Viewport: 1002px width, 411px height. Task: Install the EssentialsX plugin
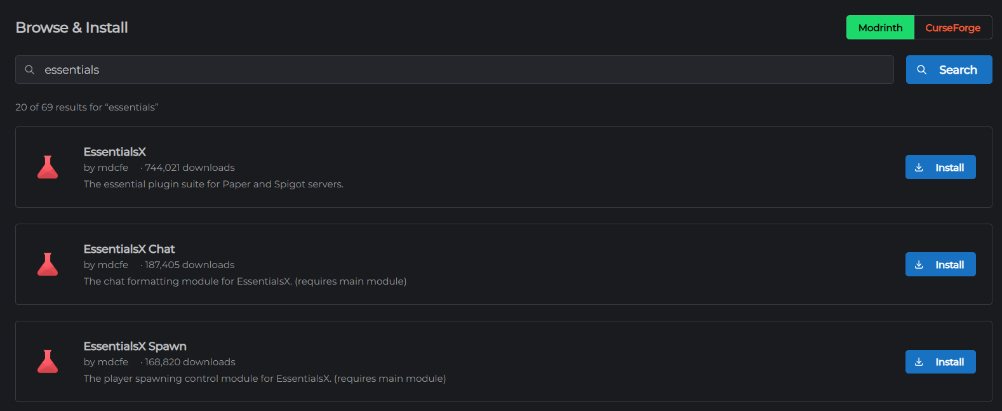(940, 167)
